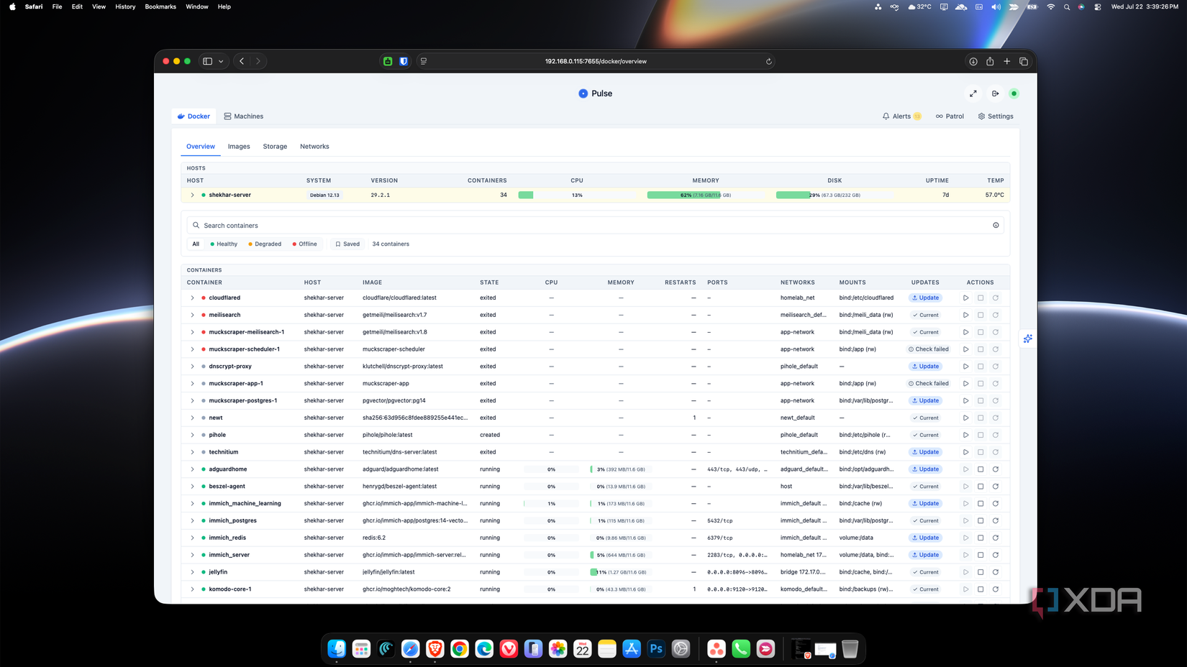
Task: Focus the Search containers field
Action: (595, 225)
